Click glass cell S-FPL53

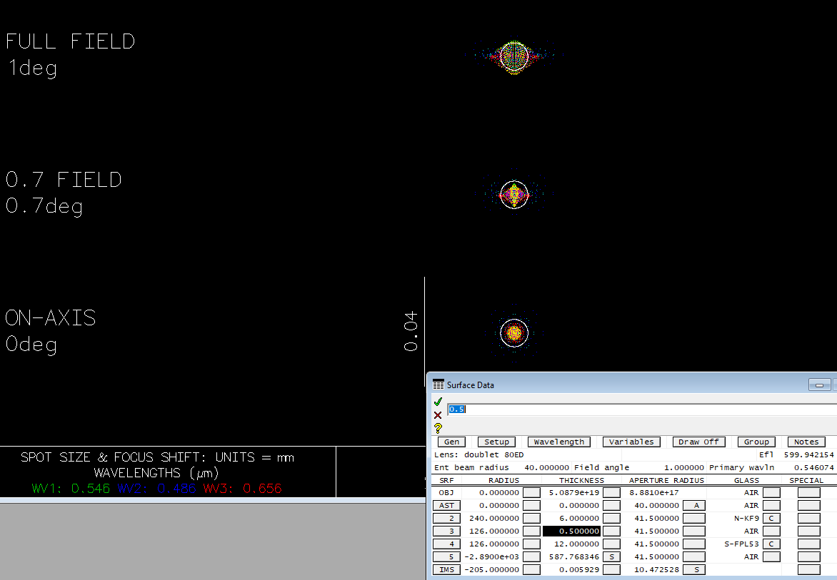(x=741, y=544)
